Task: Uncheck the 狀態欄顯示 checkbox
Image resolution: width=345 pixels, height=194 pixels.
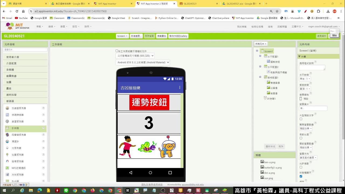Action: (x=301, y=176)
